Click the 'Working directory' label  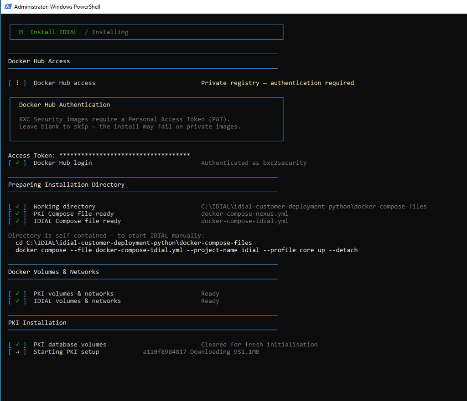(65, 206)
